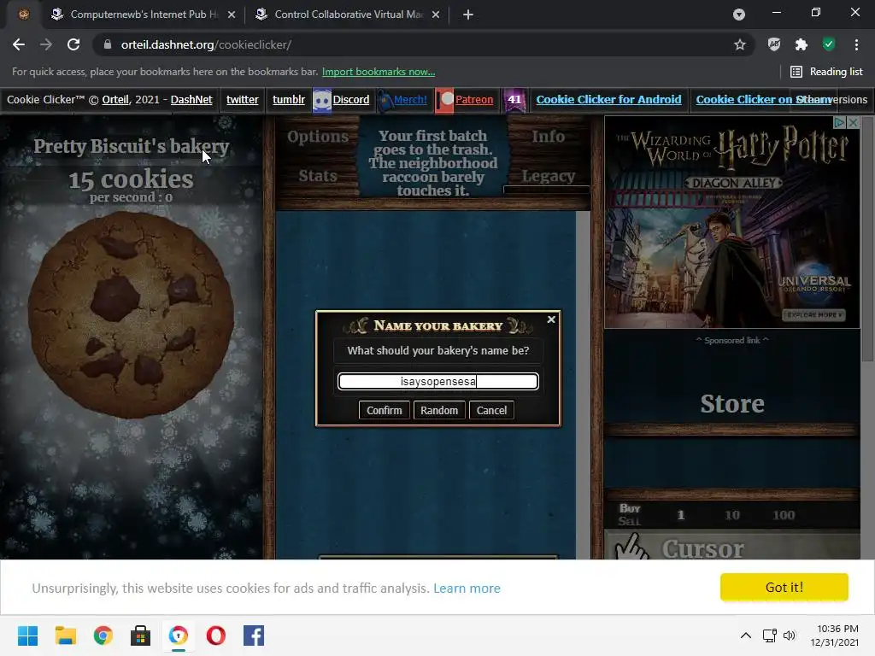Image resolution: width=875 pixels, height=656 pixels.
Task: Cancel the bakery naming dialog
Action: pos(491,410)
